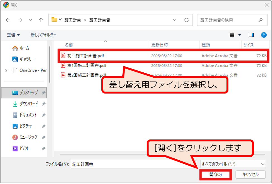This screenshot has height=184, width=272.
Task: Close the 開く dialog window
Action: (x=267, y=5)
